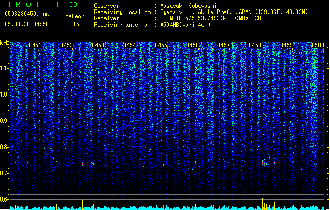The height and width of the screenshot is (210, 330).
Task: Click the 0.8 frequency axis label
Action: (5, 147)
